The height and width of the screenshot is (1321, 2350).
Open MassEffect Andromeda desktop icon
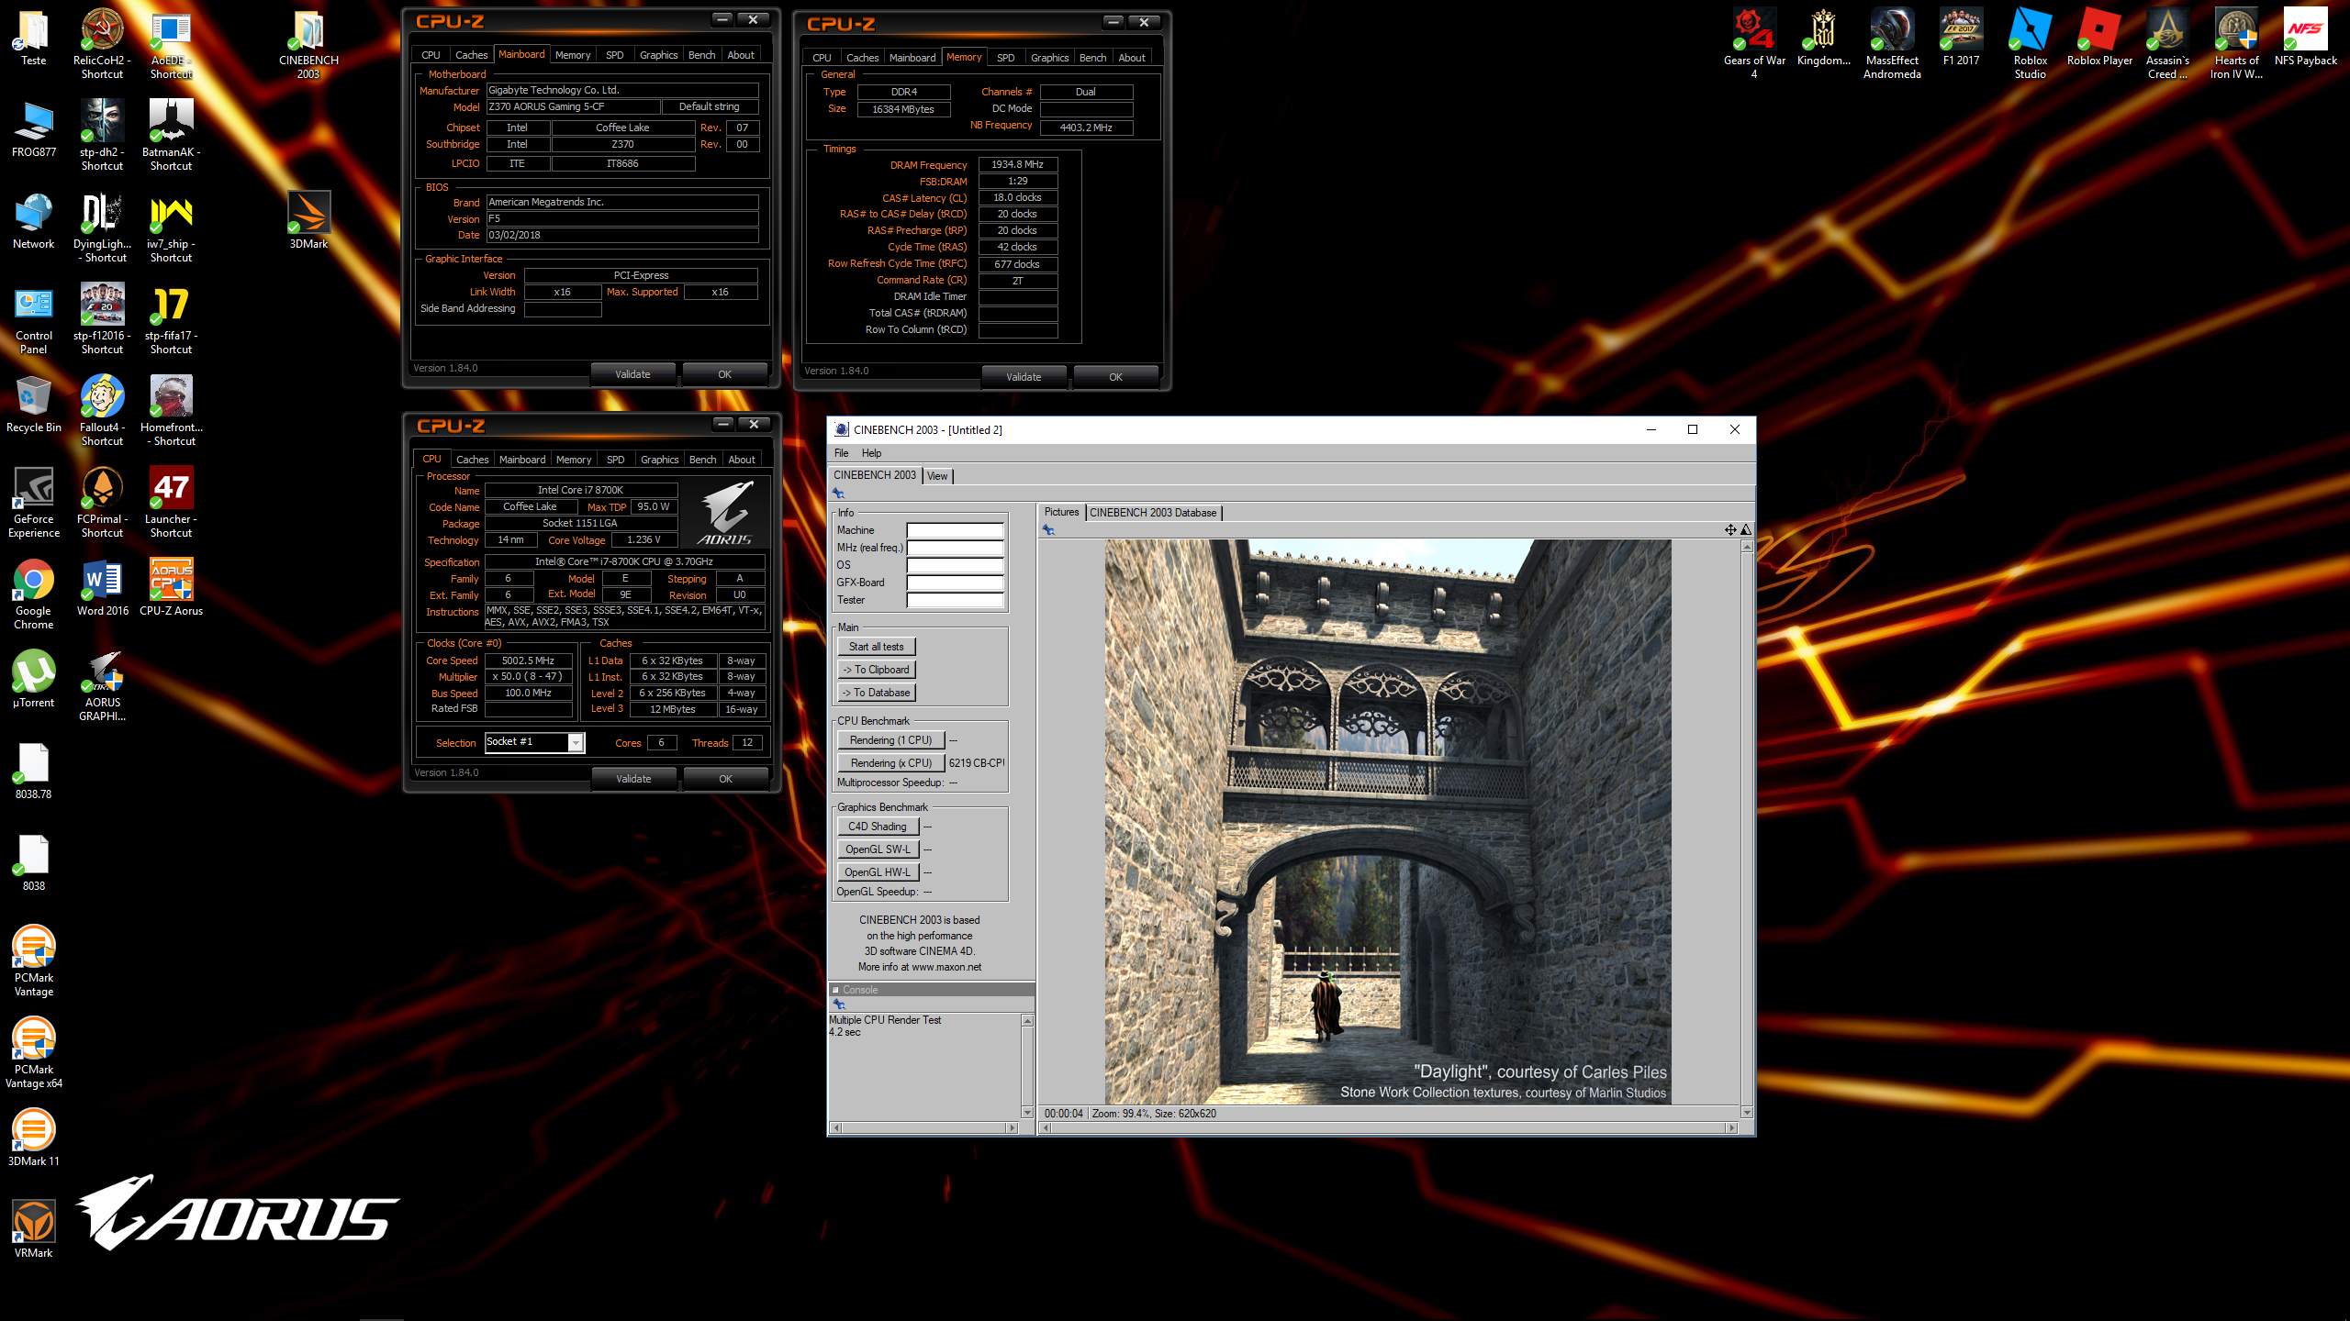[1892, 44]
